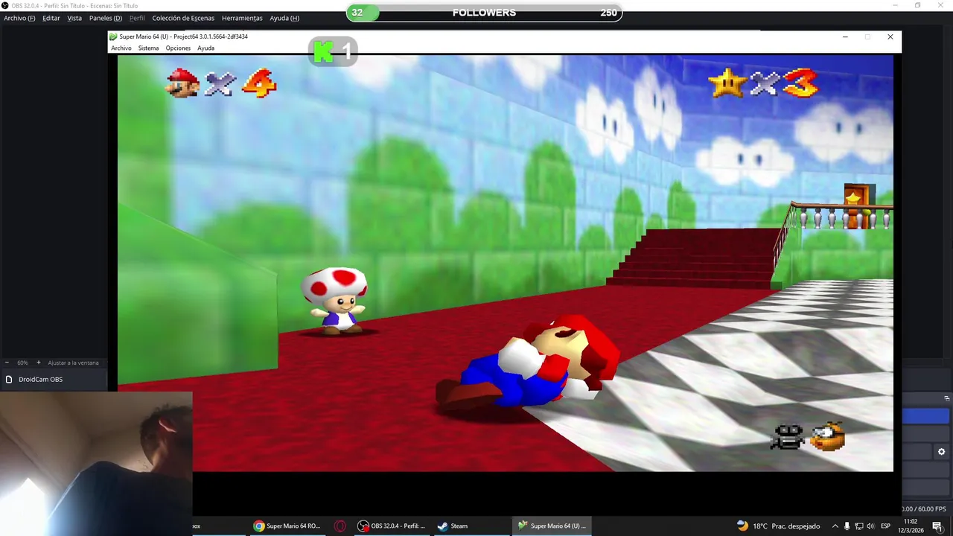Click the microphone tray icon
The image size is (953, 536).
coord(847,526)
